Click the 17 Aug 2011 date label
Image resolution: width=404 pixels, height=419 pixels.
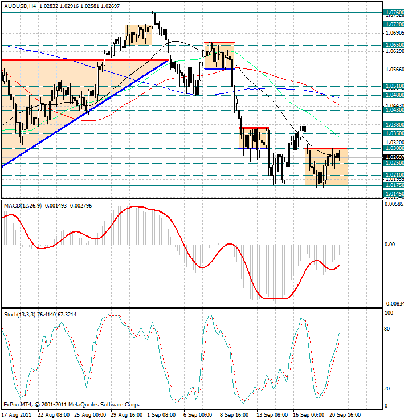[x=17, y=415]
